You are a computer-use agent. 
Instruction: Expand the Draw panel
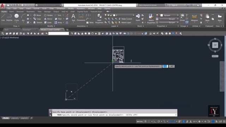[16, 26]
